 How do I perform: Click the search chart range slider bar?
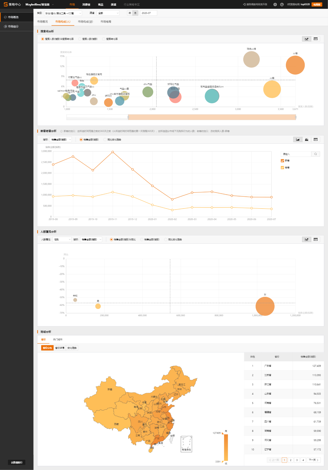point(212,117)
